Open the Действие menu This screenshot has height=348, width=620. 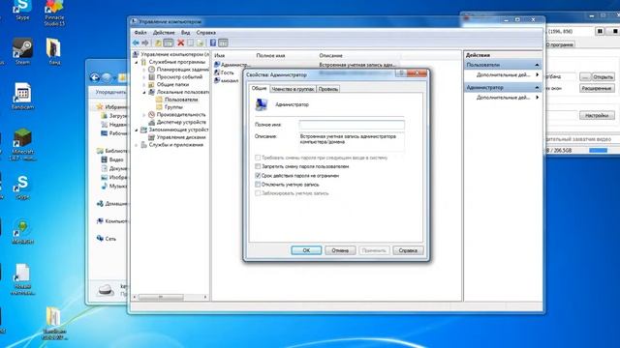click(x=164, y=32)
